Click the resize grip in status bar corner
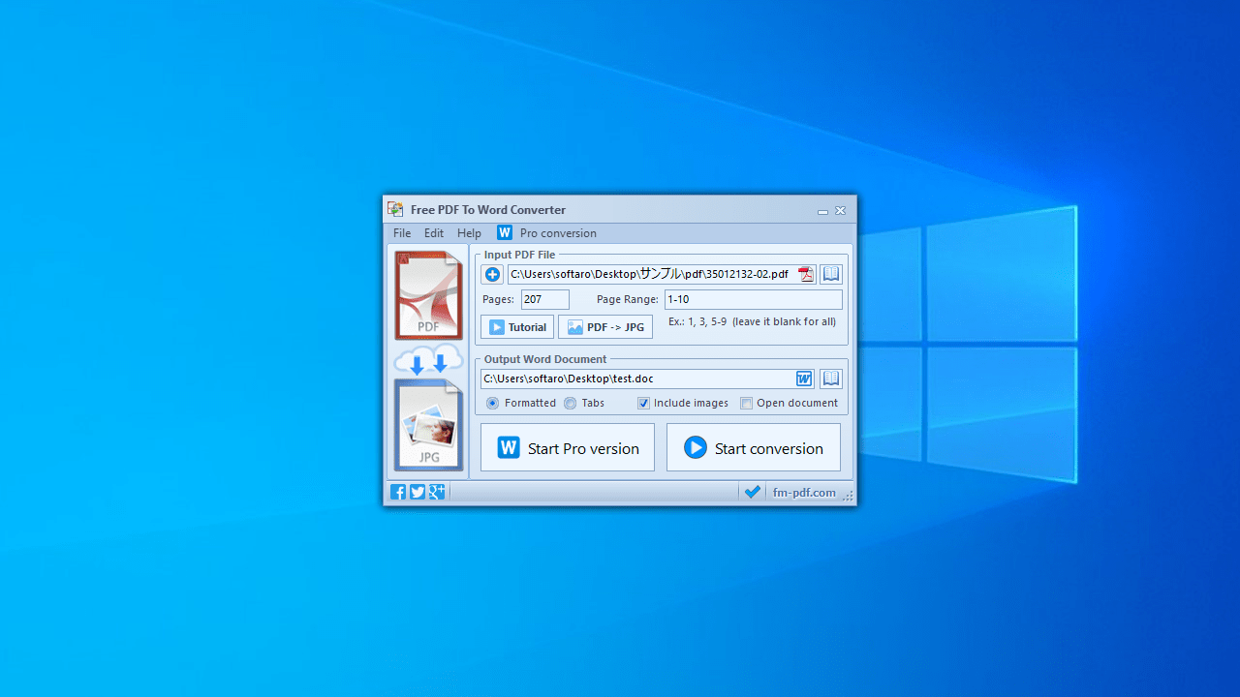Image resolution: width=1240 pixels, height=697 pixels. click(x=849, y=496)
